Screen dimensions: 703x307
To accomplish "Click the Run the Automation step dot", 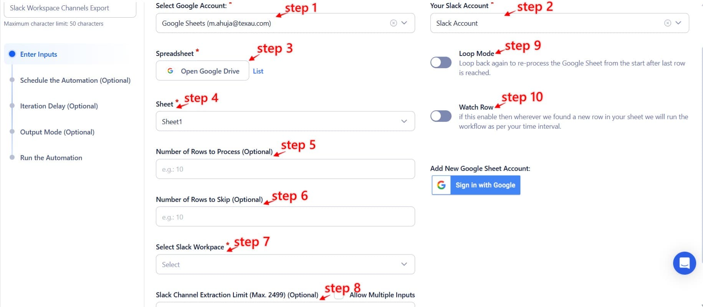I will pyautogui.click(x=12, y=157).
